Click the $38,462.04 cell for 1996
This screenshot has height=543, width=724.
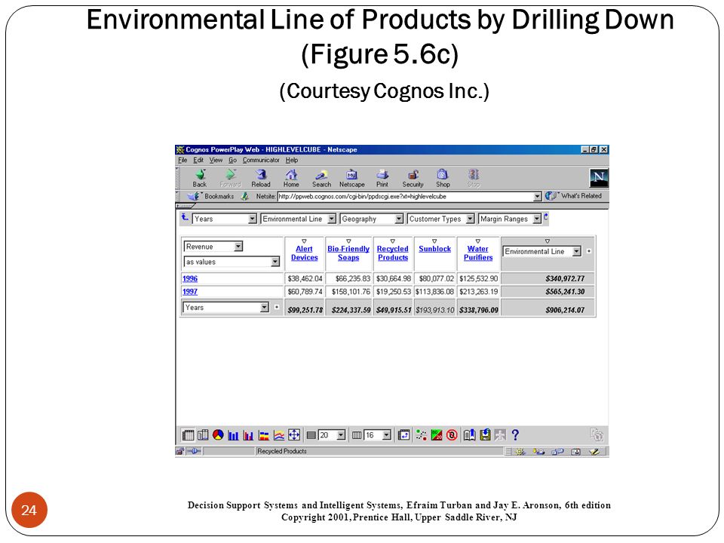tap(305, 279)
